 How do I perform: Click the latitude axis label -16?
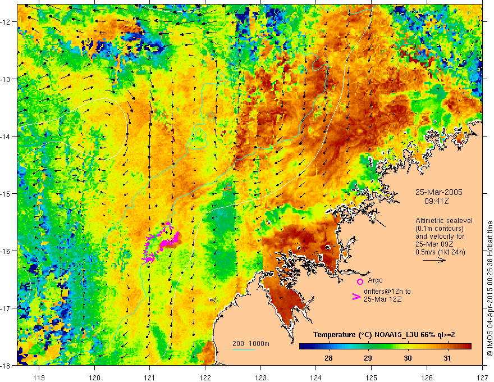tap(6, 251)
